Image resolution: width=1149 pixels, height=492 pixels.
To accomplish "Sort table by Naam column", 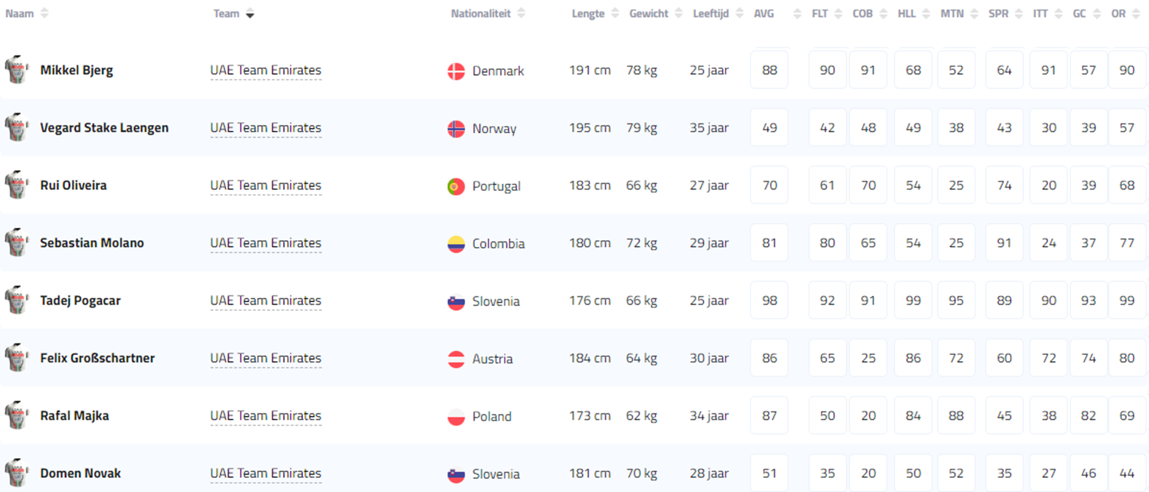I will coord(20,14).
